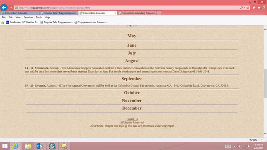Click the Email Us link
The height and width of the screenshot is (150, 267).
point(132,119)
